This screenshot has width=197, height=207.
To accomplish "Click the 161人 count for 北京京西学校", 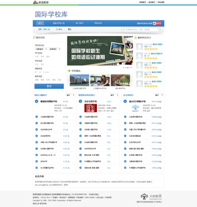I will 109,101.
